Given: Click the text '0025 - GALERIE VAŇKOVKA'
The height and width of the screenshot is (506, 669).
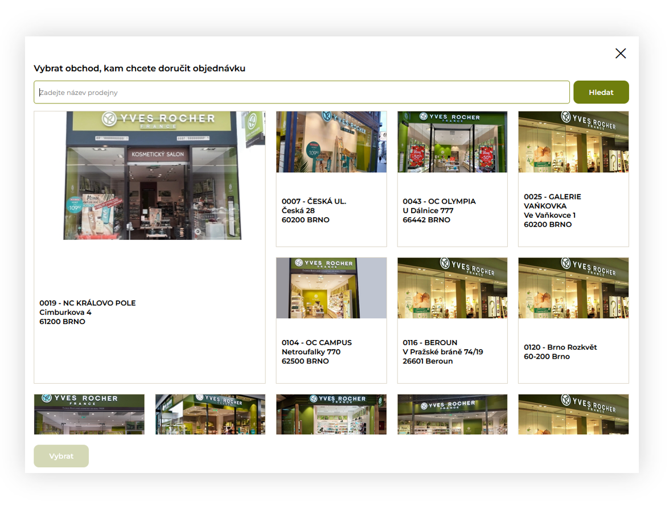Looking at the screenshot, I should 552,201.
